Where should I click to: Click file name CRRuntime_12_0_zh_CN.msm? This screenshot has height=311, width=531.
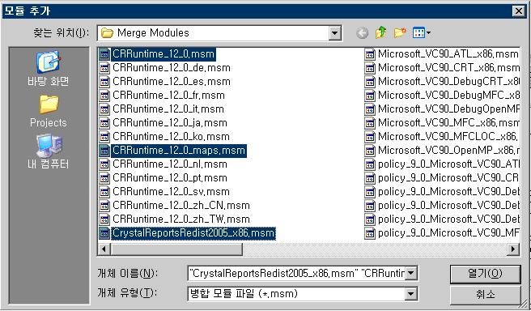(x=181, y=205)
